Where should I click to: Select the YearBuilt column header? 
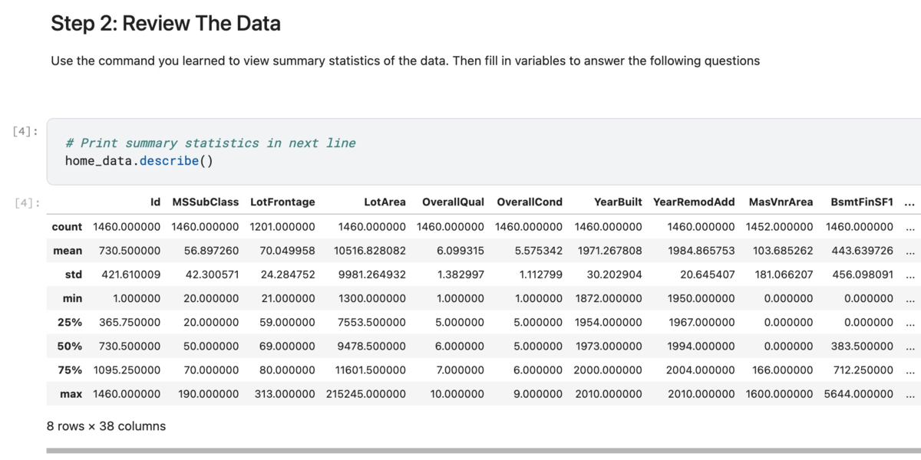coord(618,202)
